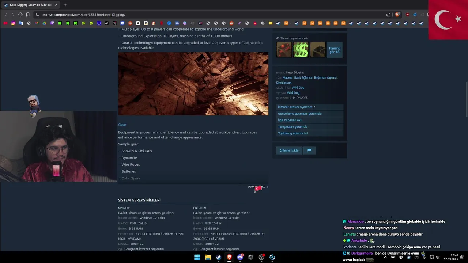Screen dimensions: 468x263
Task: Open Steam from the taskbar
Action: click(x=218, y=257)
